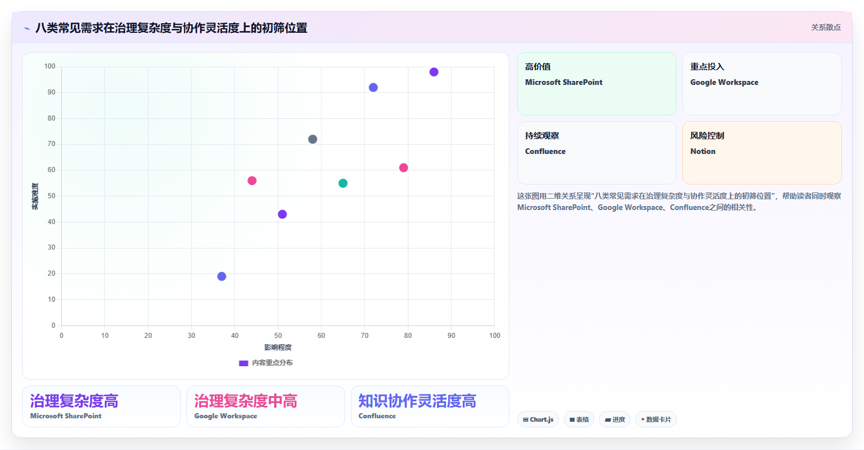Viewport: 864px width, 450px height.
Task: Click the 进度 tag chip
Action: point(615,419)
